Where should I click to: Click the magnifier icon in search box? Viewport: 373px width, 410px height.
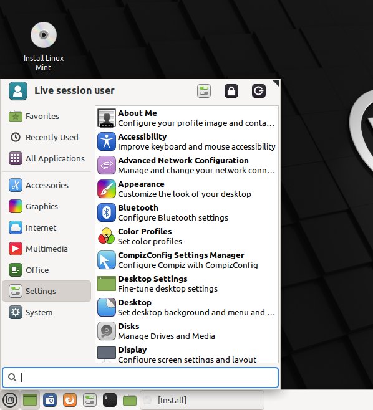tap(12, 378)
